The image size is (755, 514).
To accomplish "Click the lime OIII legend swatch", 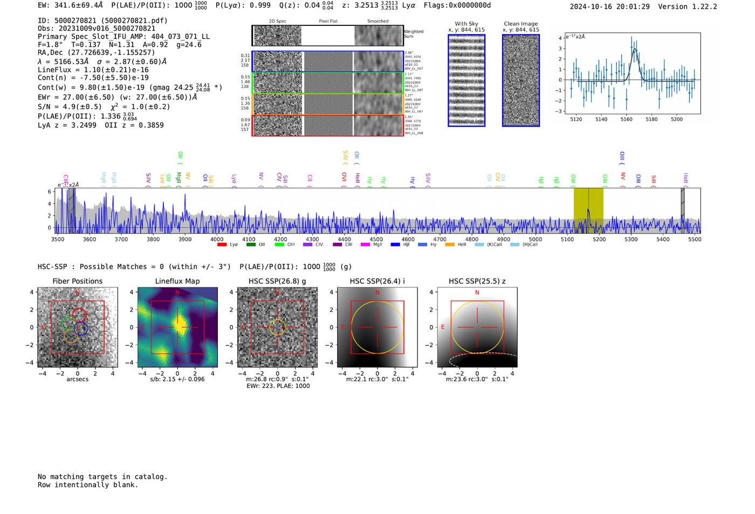I will click(279, 245).
